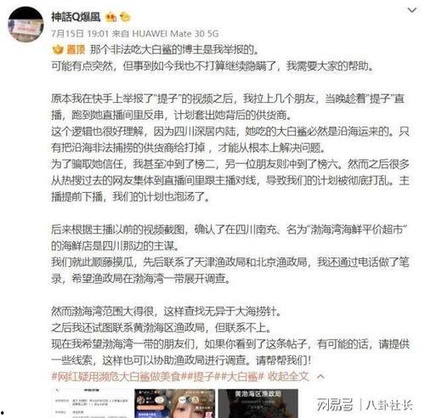Click the 网易号 watermark logo
The height and width of the screenshot is (418, 425).
(x=335, y=404)
